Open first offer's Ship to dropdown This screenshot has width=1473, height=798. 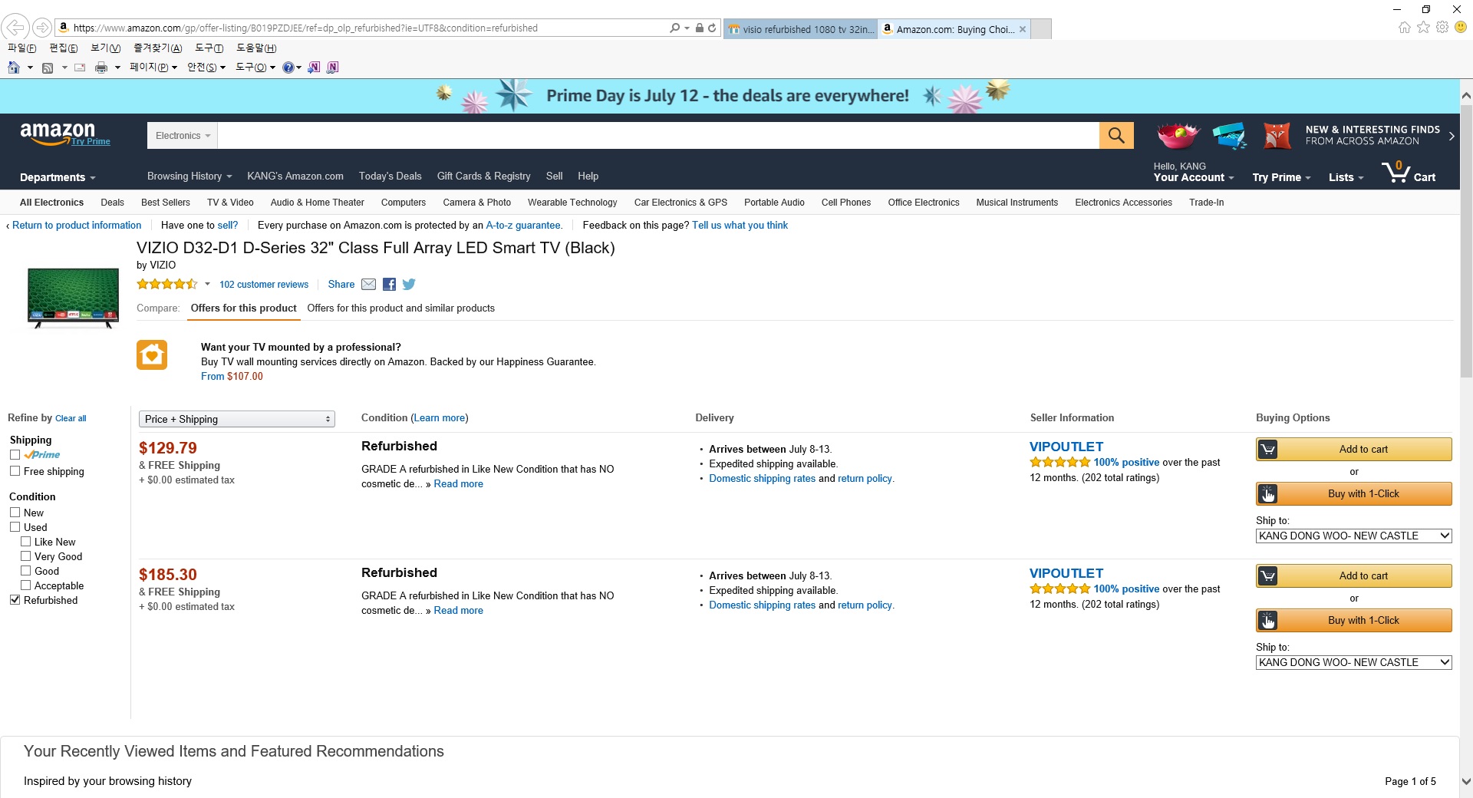pyautogui.click(x=1353, y=536)
